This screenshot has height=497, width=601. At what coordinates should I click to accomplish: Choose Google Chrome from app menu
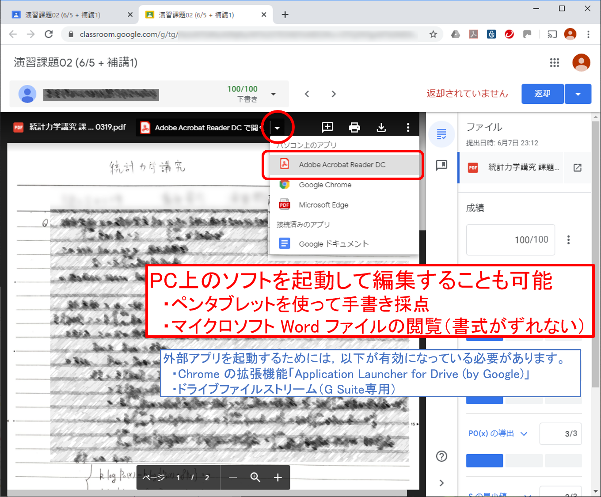(x=344, y=185)
